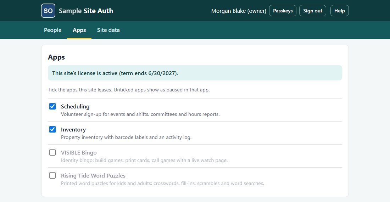
Task: Click the Apps section heading
Action: [56, 57]
